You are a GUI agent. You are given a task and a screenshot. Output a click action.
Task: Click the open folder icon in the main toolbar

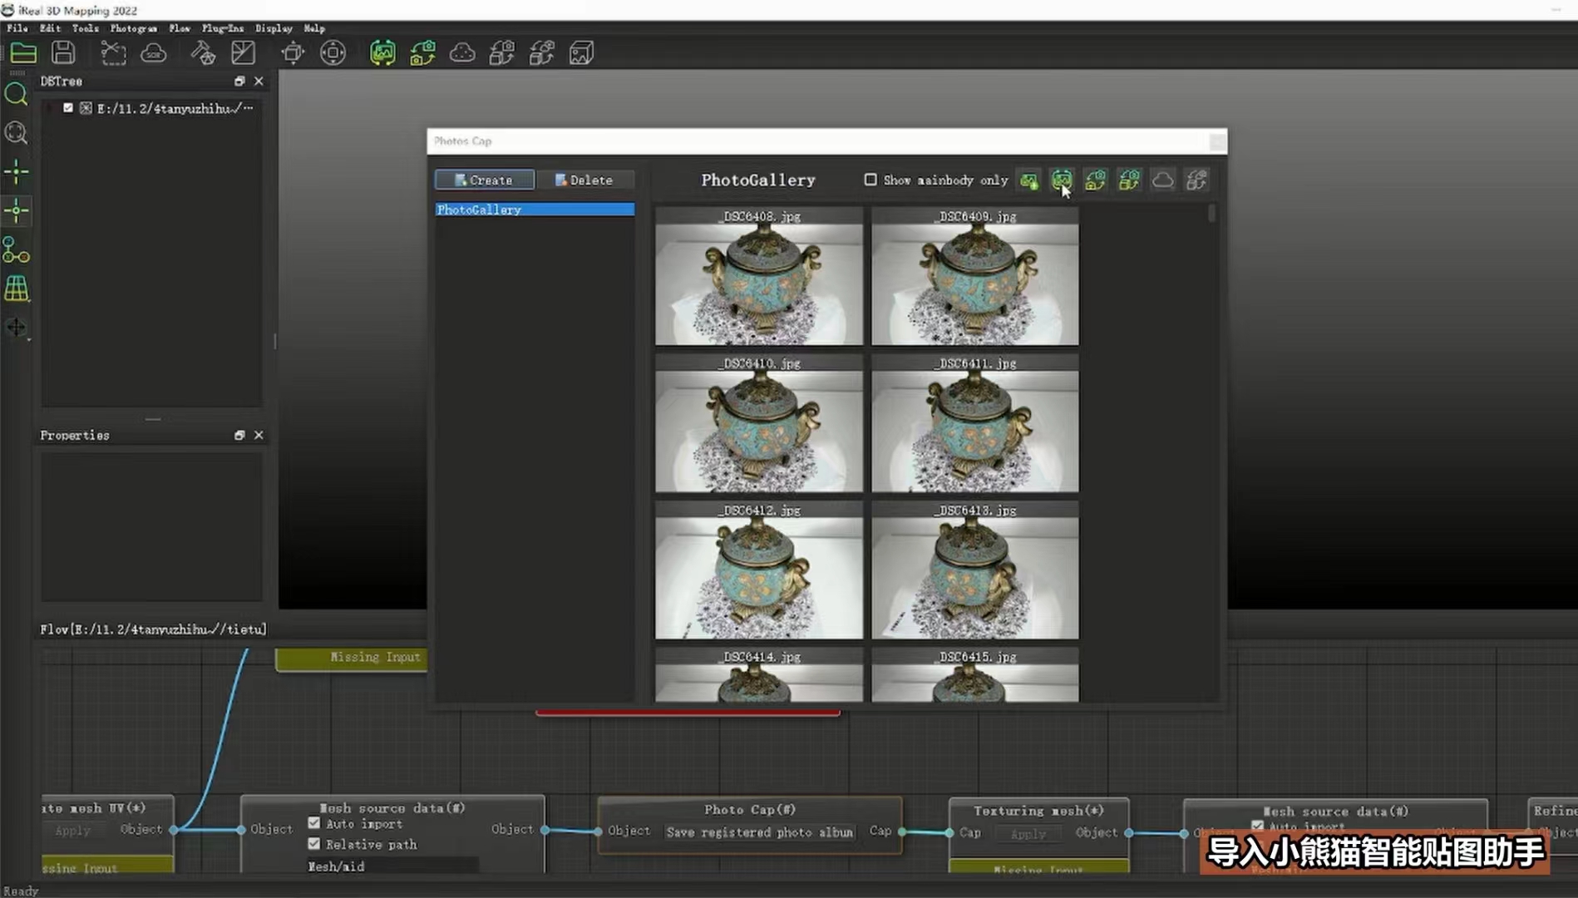coord(23,53)
